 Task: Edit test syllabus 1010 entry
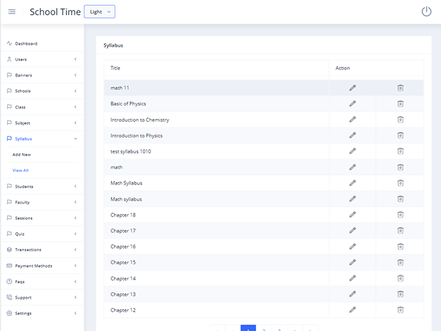point(352,151)
